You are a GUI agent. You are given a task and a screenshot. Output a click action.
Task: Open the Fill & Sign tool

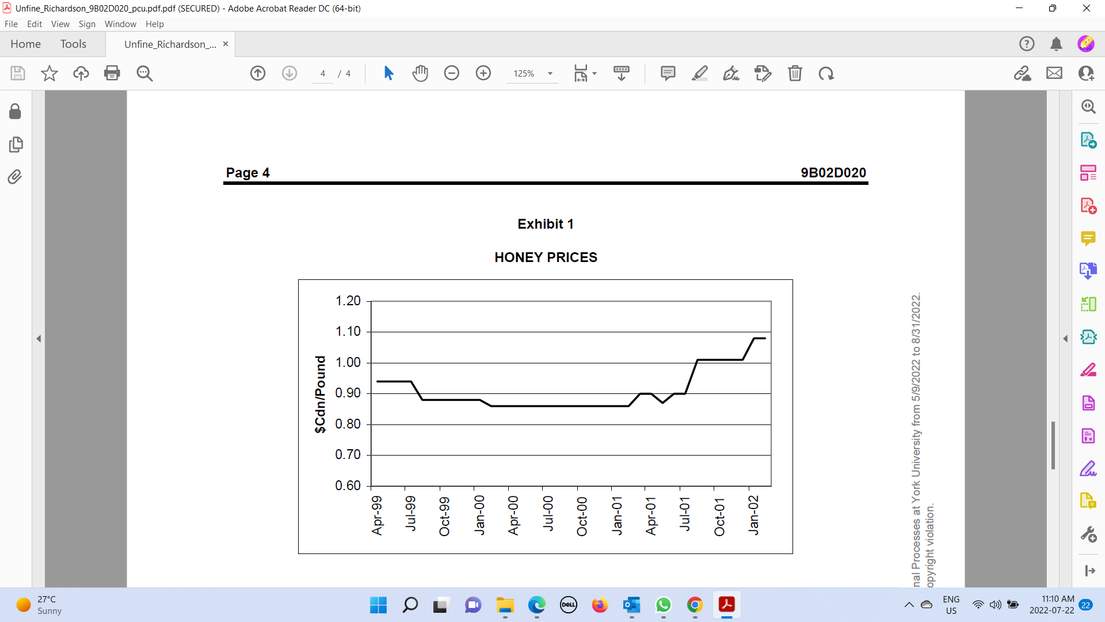click(x=731, y=73)
